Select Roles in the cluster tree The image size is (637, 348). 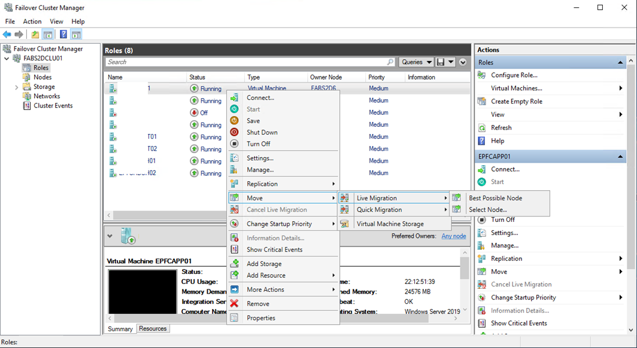tap(41, 68)
